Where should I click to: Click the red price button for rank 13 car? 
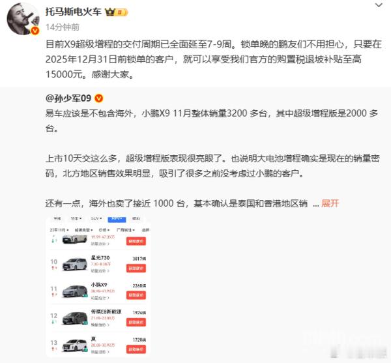[136, 349]
